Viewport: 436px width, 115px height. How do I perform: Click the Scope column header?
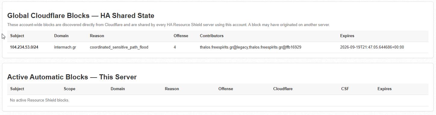[x=70, y=89]
